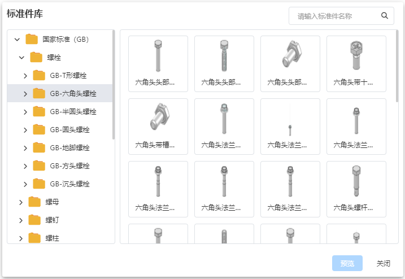
Task: Select 六角头法兰 card showing the tiny bolt
Action: 290,127
